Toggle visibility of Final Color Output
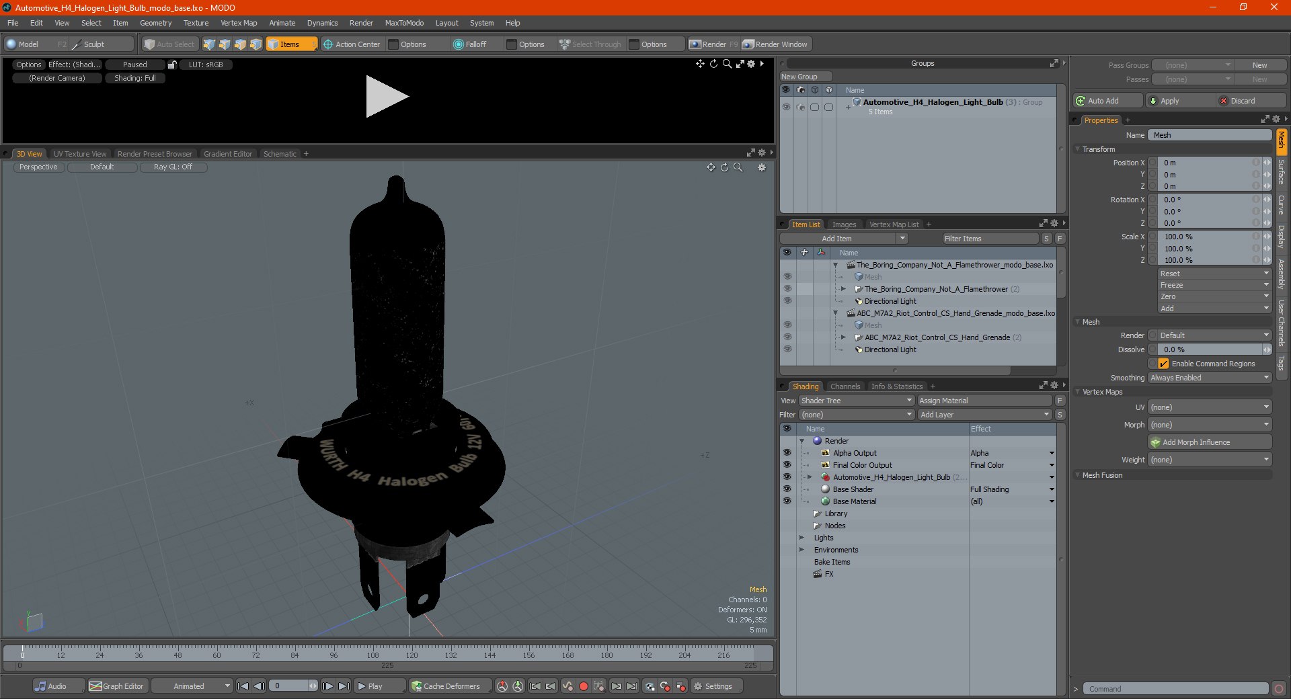1291x699 pixels. click(x=787, y=465)
